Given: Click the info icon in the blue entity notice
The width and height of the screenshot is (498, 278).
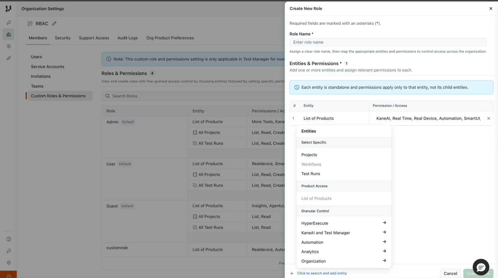Looking at the screenshot, I should point(297,87).
